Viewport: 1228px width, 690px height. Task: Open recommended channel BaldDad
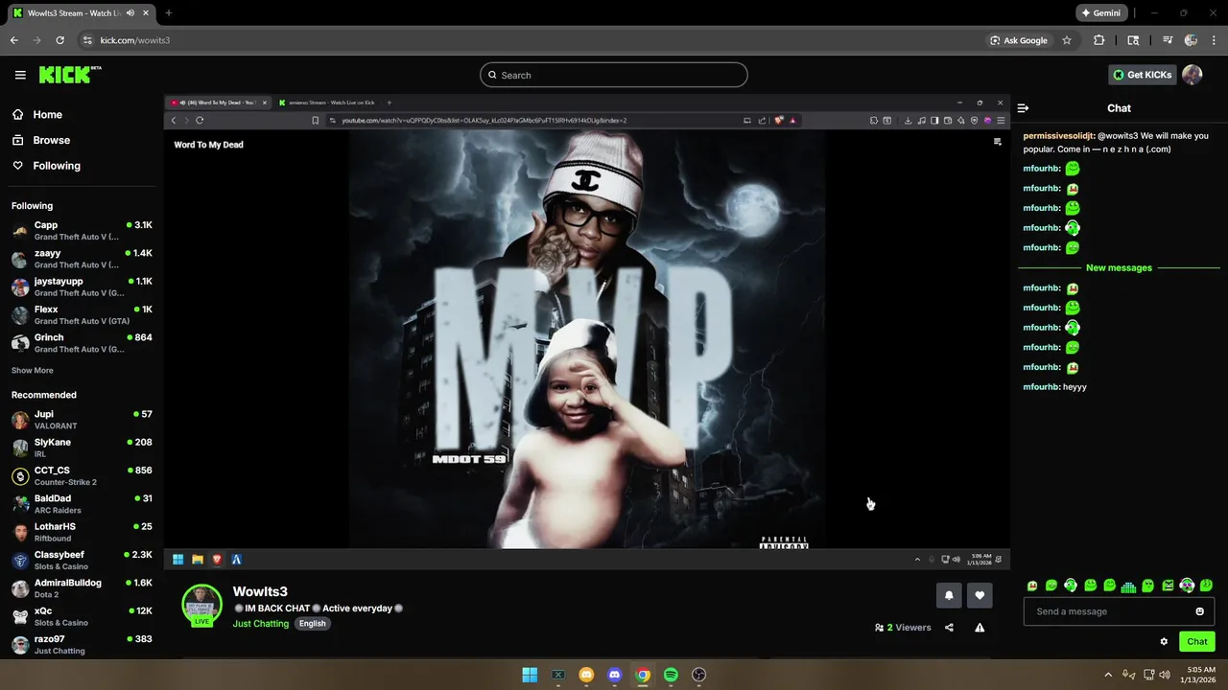click(82, 504)
